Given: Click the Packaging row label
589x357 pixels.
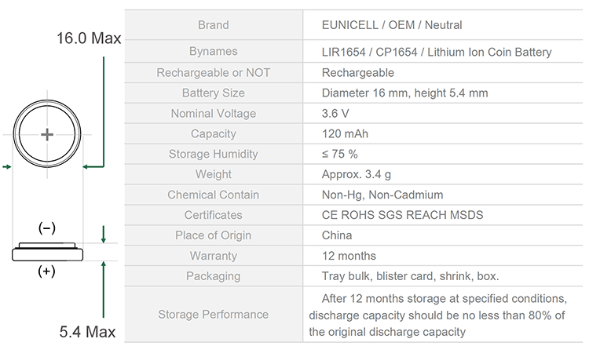Looking at the screenshot, I should (214, 276).
